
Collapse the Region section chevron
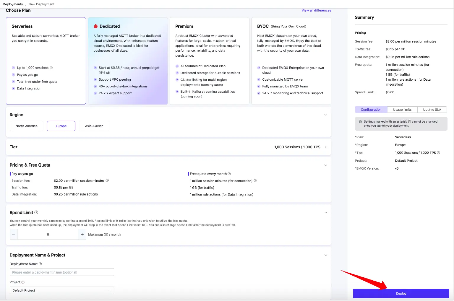[326, 115]
